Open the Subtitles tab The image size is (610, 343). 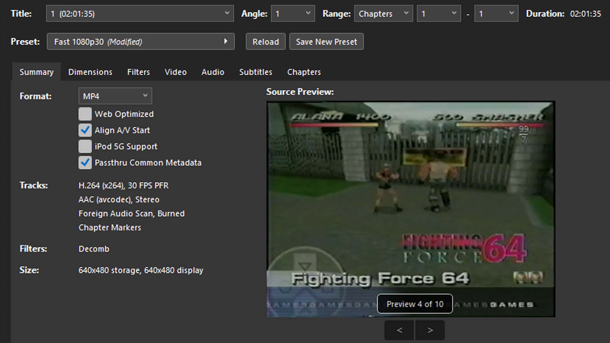255,72
